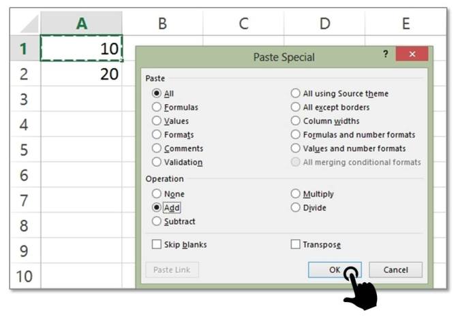Choose the Formulas radio button
458x317 pixels.
coord(175,107)
